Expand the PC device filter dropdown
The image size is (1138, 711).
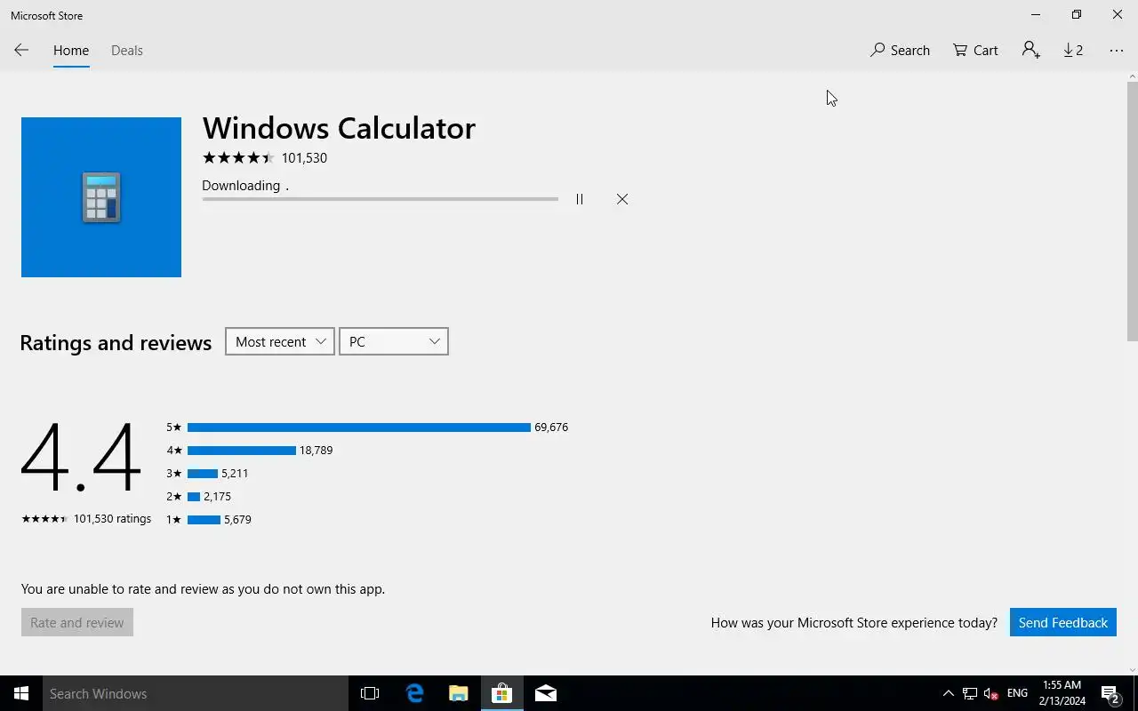pyautogui.click(x=394, y=341)
